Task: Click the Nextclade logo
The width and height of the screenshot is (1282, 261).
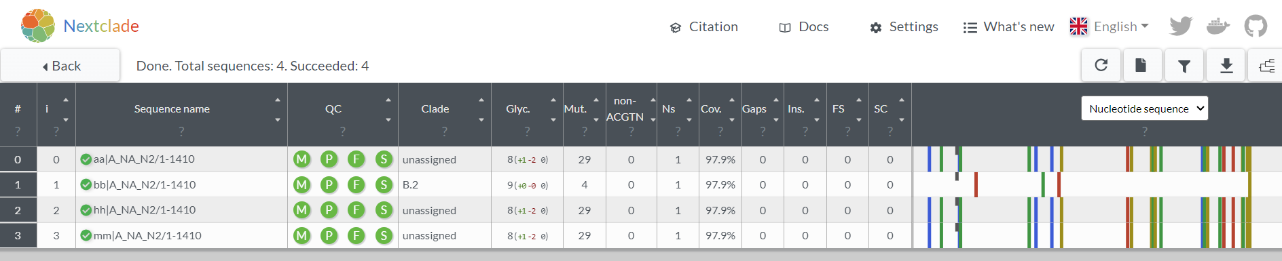Action: click(80, 26)
